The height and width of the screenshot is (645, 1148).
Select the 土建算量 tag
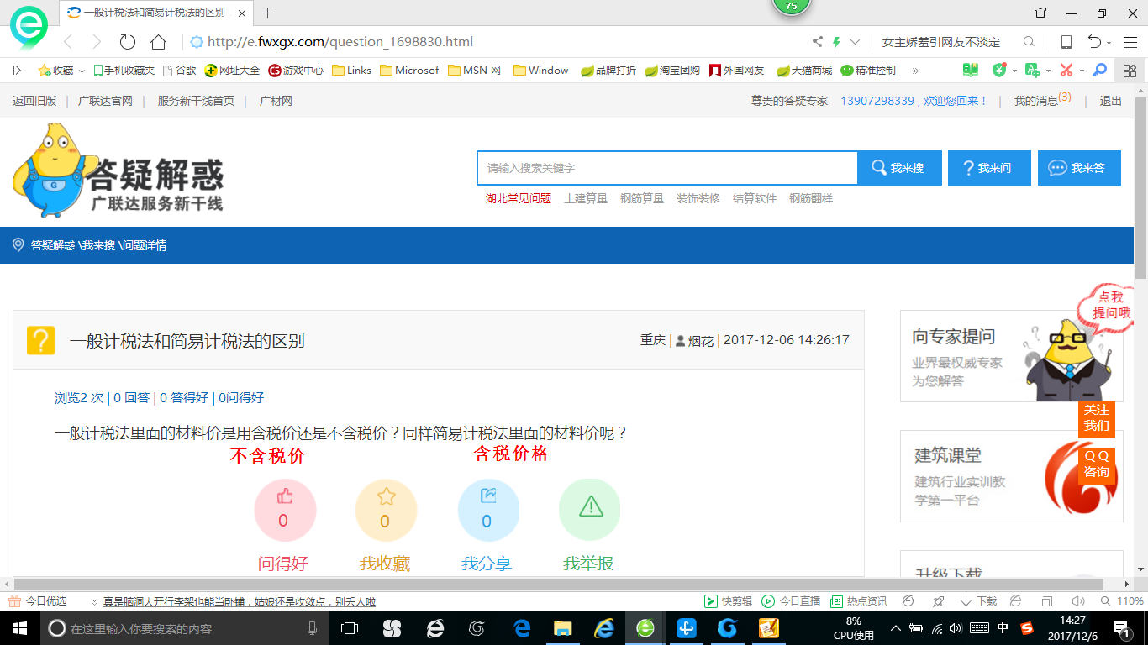(x=586, y=199)
